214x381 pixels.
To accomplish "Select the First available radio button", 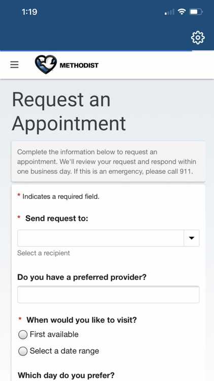I will 23,335.
